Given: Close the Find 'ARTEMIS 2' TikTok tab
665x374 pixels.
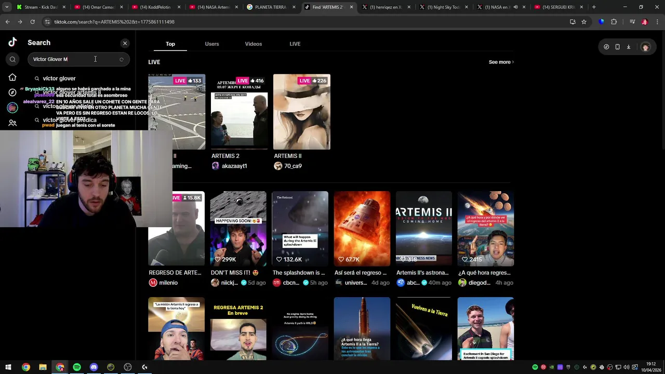Looking at the screenshot, I should pos(352,7).
